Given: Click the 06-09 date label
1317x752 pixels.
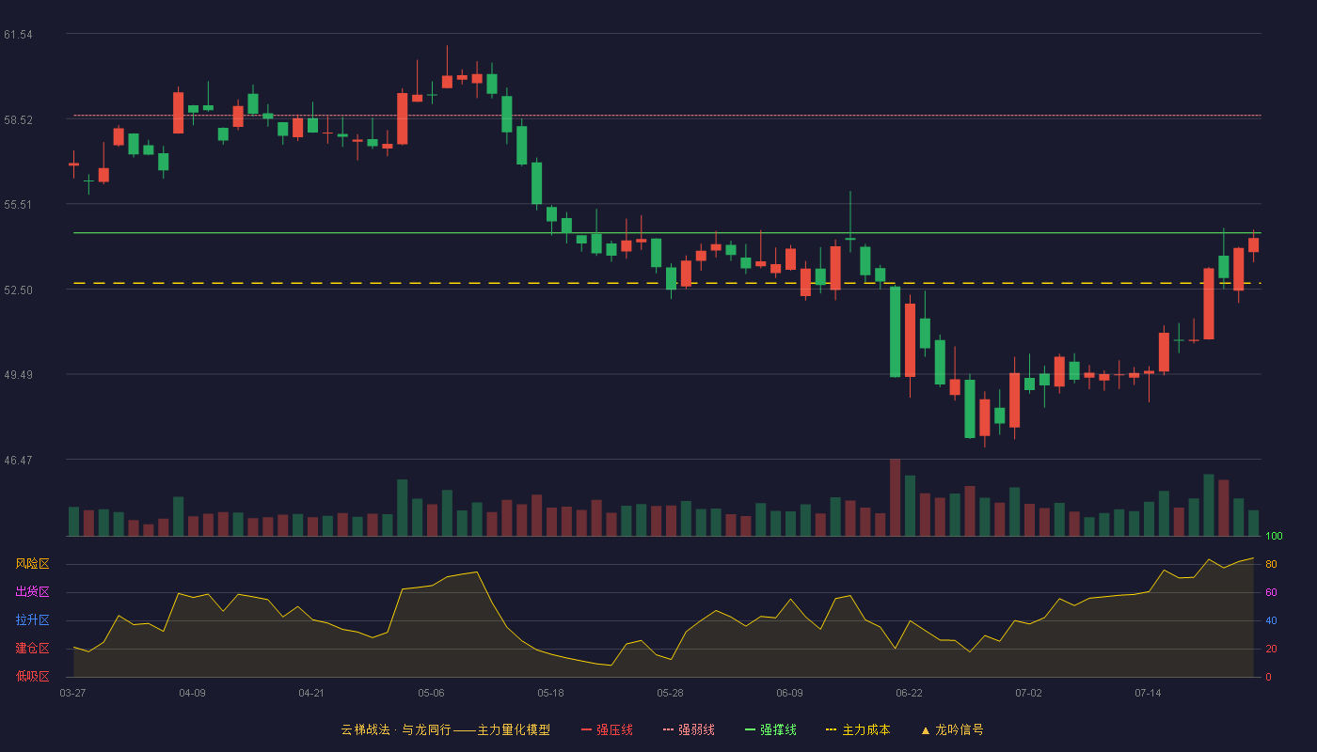Looking at the screenshot, I should (789, 693).
